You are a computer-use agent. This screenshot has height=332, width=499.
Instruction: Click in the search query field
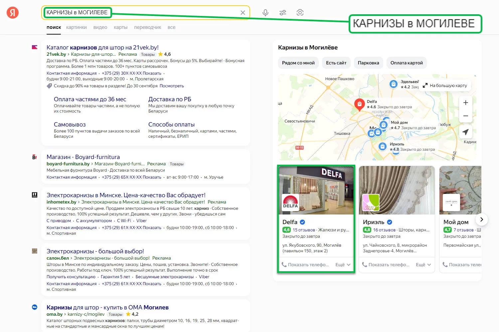click(x=173, y=13)
